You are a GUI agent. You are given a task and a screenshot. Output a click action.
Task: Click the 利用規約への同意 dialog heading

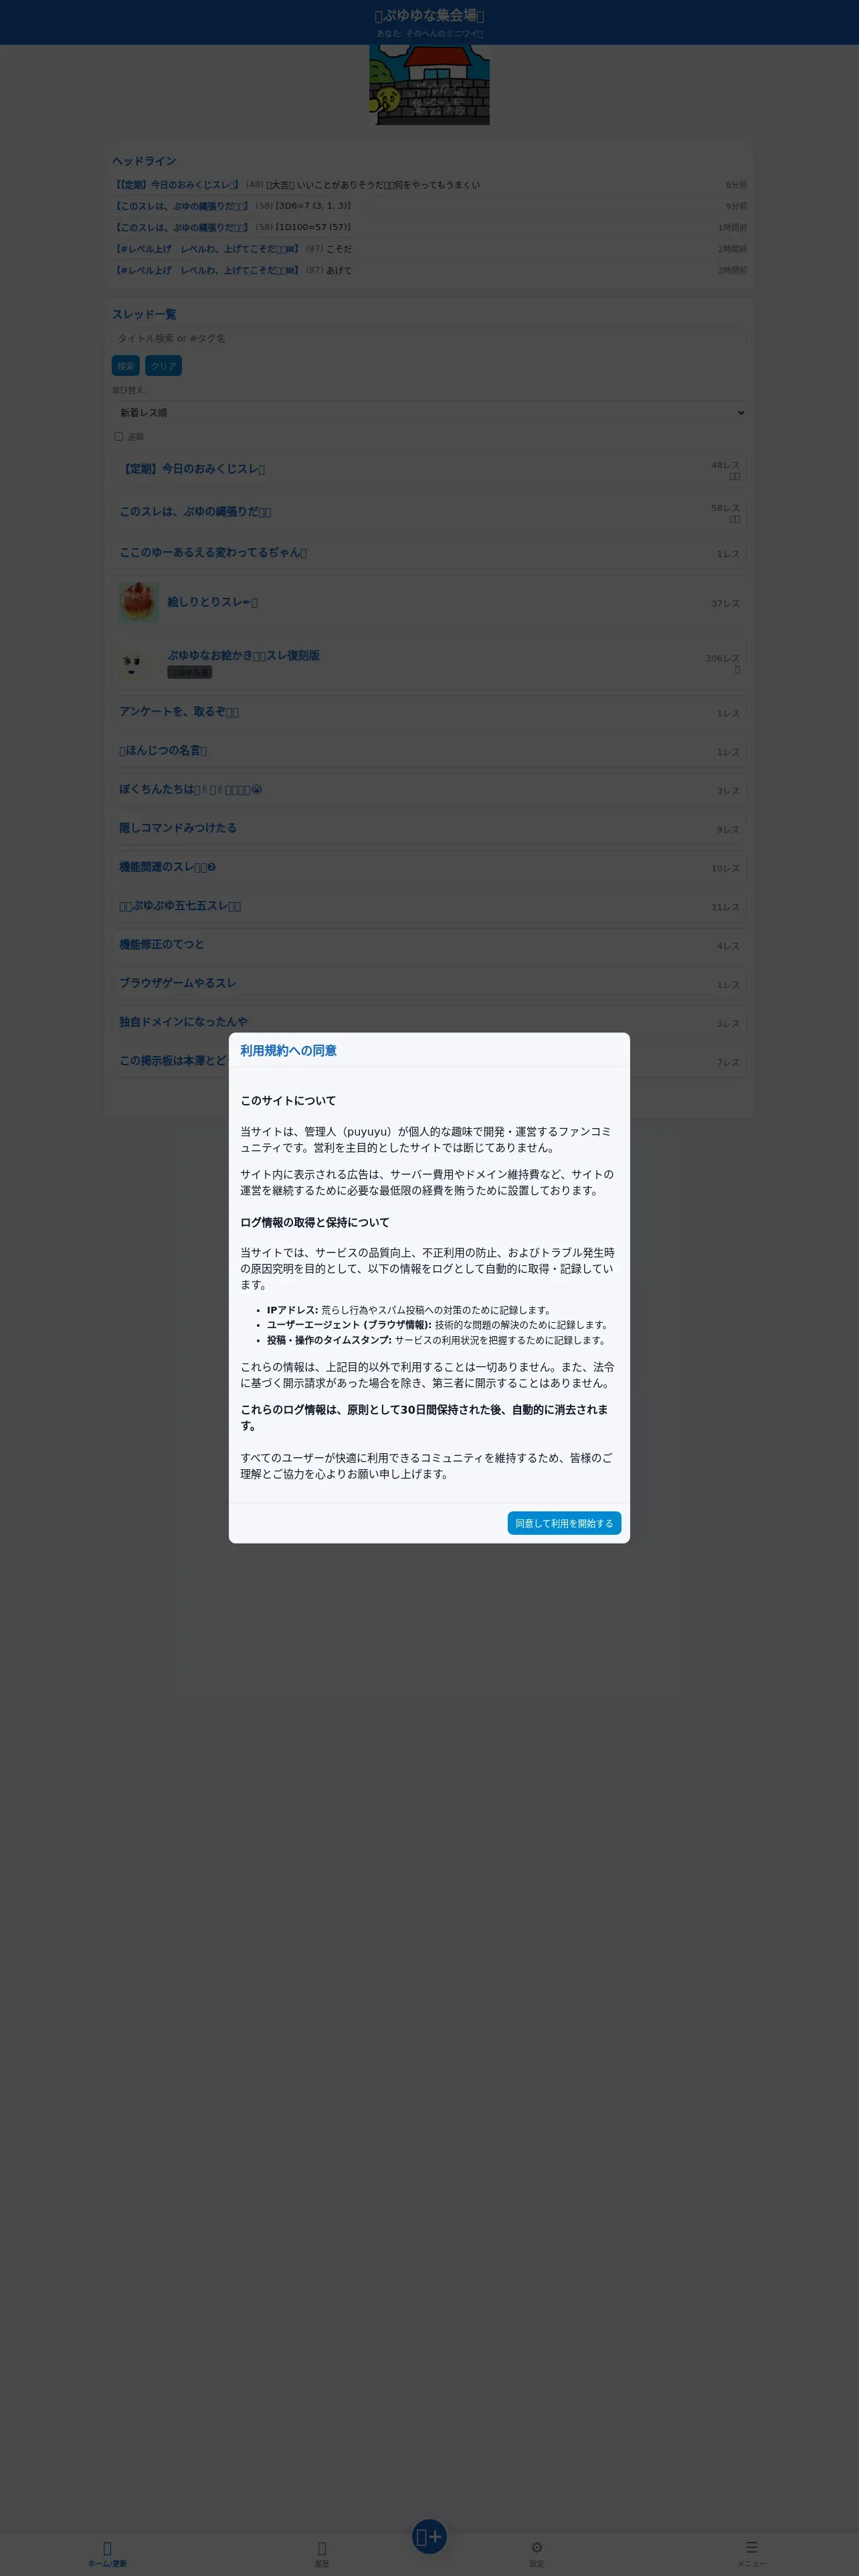pos(288,1050)
